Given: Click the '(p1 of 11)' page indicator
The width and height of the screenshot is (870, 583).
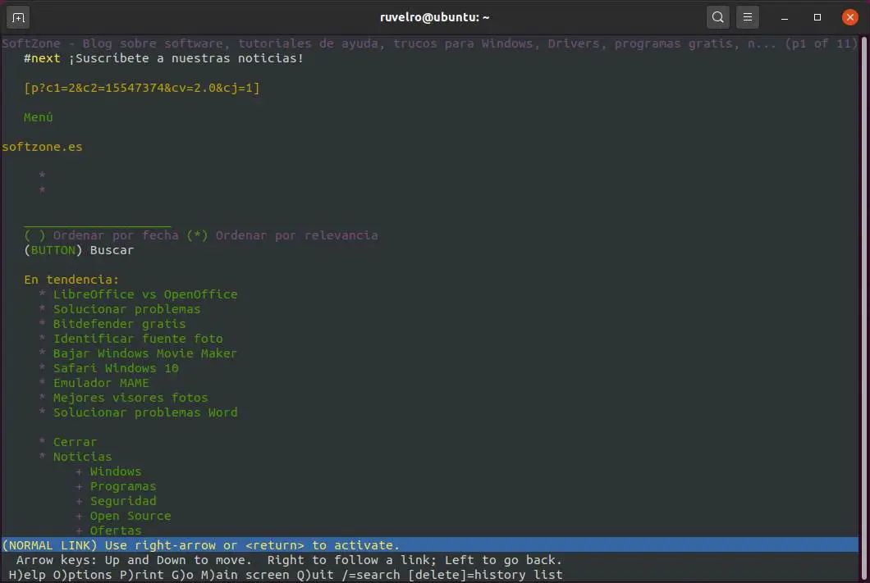Looking at the screenshot, I should [x=822, y=43].
